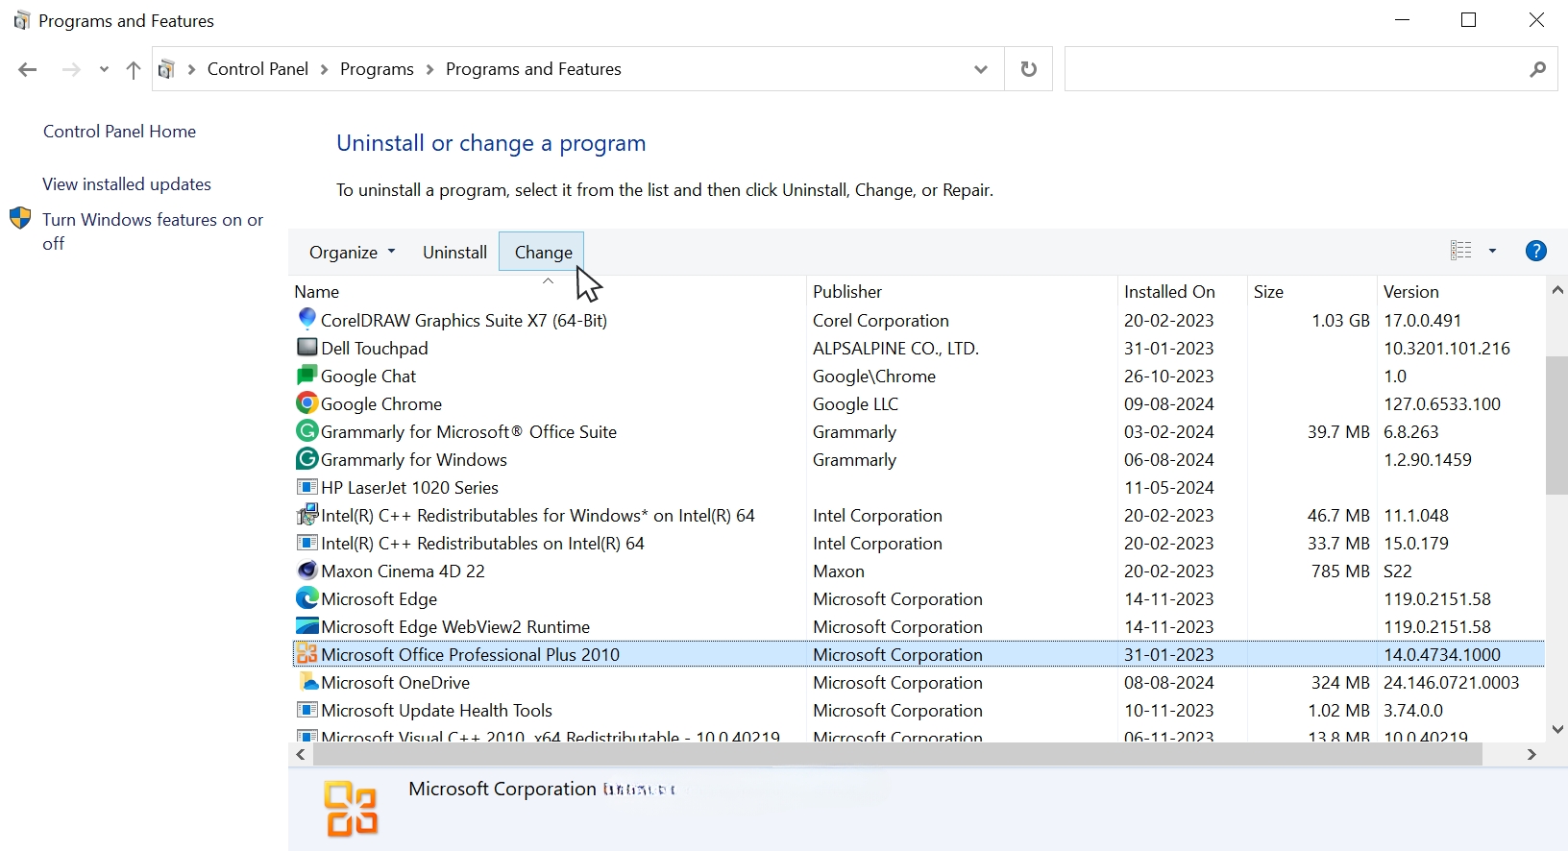This screenshot has width=1568, height=851.
Task: Select the Google Chrome icon
Action: point(306,402)
